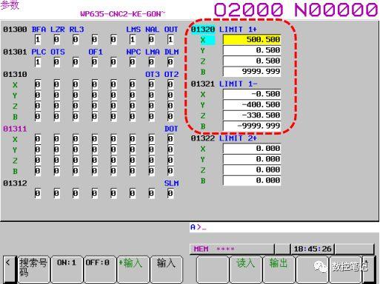Click the right continuation softkey at far right
This screenshot has width=380, height=284.
pos(370,269)
